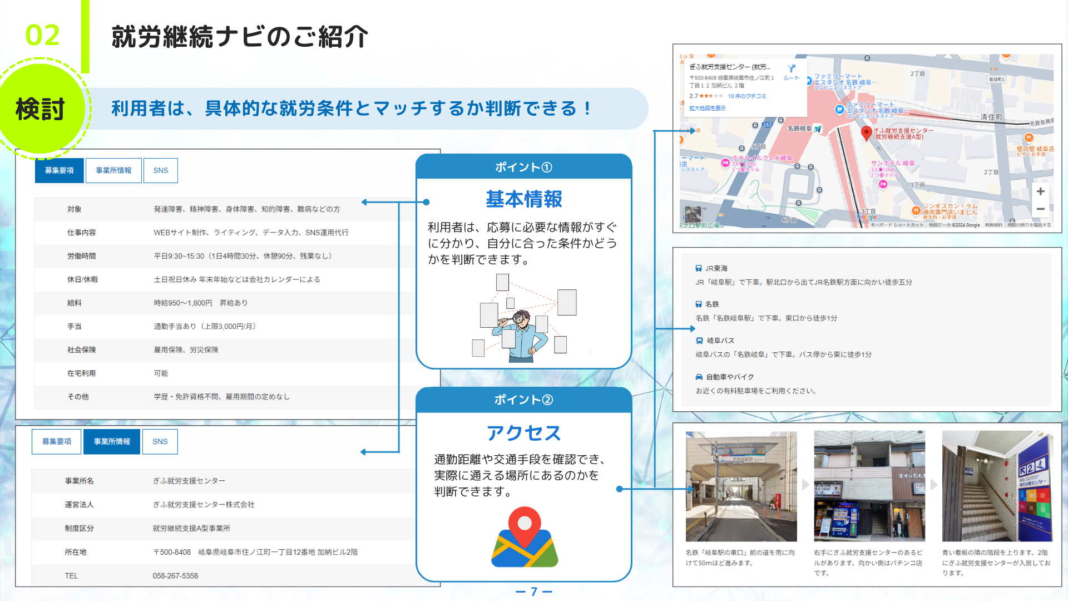Viewport: 1068px width, 601px height.
Task: Open the 10 件のクチコミ reviews link
Action: (x=746, y=96)
